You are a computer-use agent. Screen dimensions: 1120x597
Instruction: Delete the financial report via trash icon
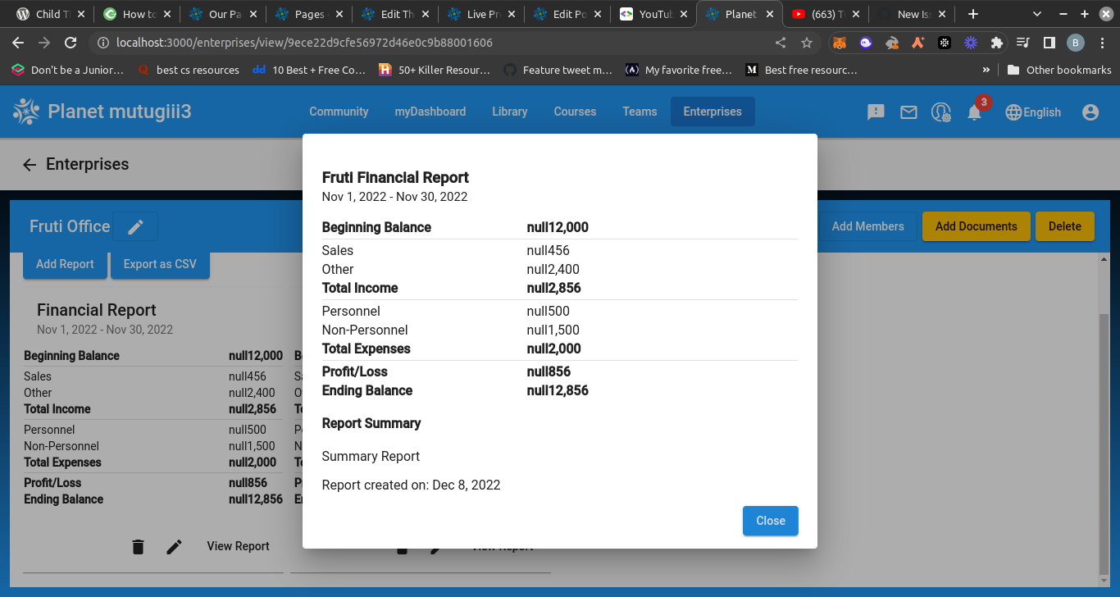click(138, 546)
